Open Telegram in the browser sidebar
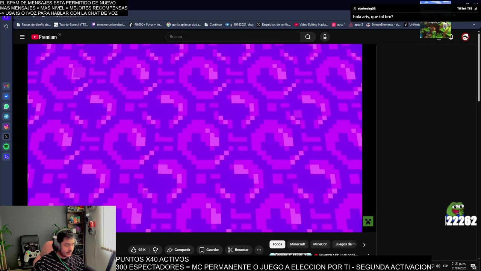This screenshot has width=481, height=271. (6, 117)
